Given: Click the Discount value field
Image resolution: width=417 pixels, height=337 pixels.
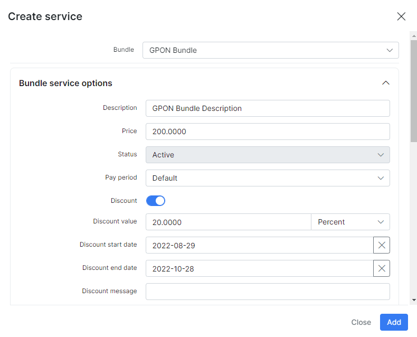Looking at the screenshot, I should [x=229, y=222].
